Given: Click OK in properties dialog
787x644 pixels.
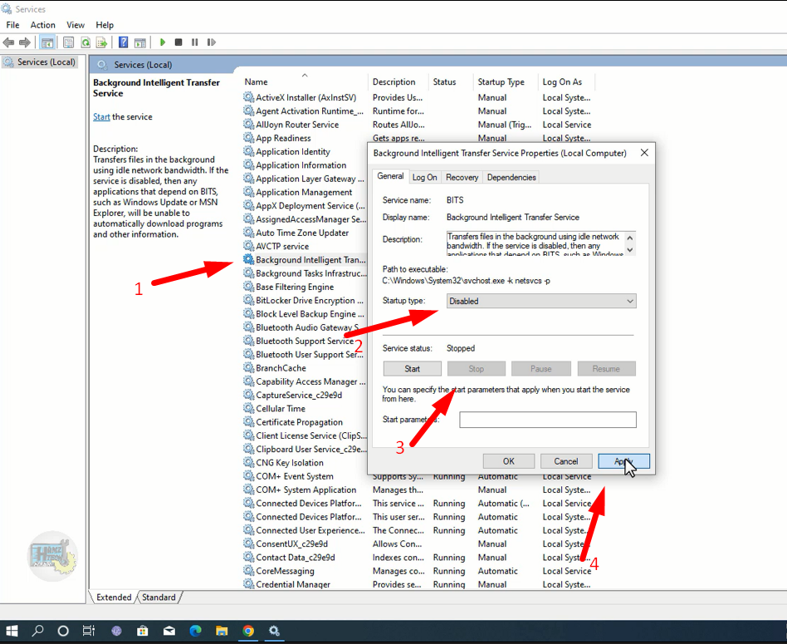Looking at the screenshot, I should pos(508,461).
